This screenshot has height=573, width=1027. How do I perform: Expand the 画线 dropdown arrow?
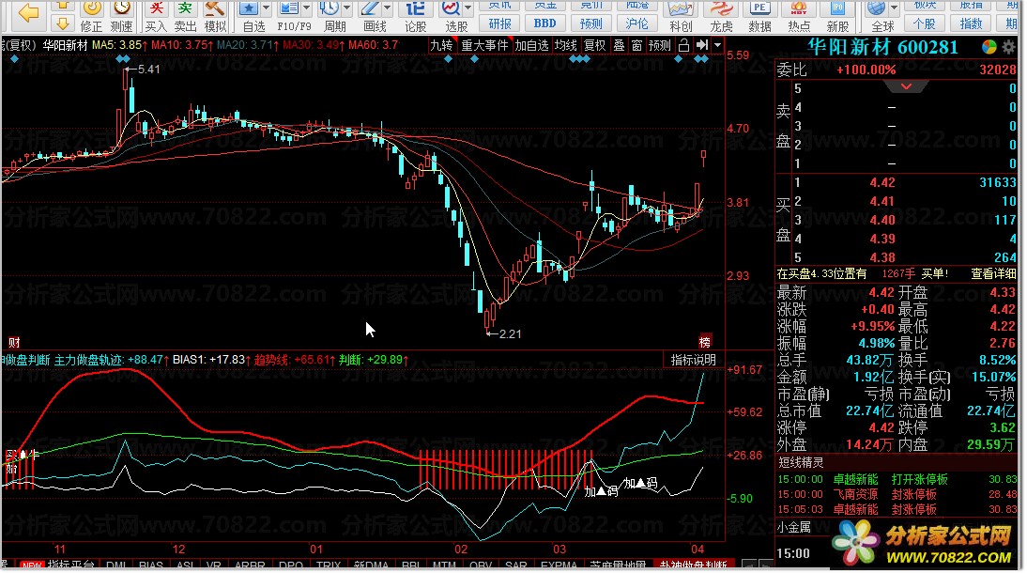388,8
